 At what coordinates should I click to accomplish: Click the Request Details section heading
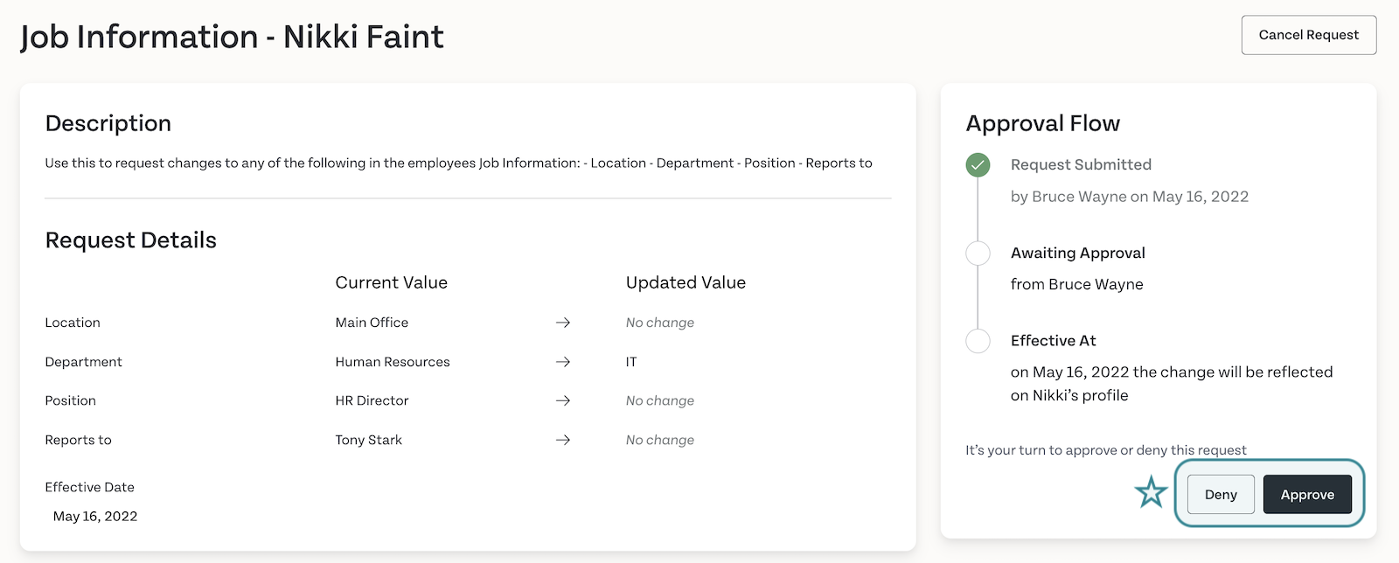coord(130,240)
